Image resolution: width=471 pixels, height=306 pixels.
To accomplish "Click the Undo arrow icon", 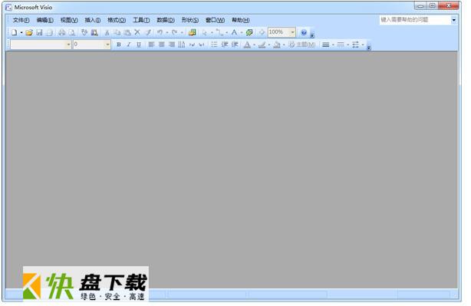I will [x=160, y=32].
